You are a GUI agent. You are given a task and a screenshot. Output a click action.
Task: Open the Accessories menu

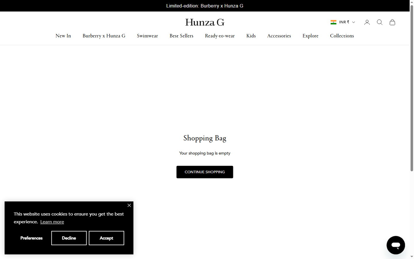pos(279,36)
